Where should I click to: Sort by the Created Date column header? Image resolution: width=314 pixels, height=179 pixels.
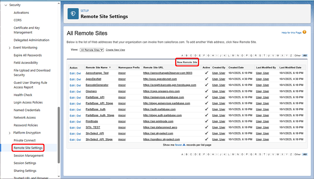coord(236,67)
